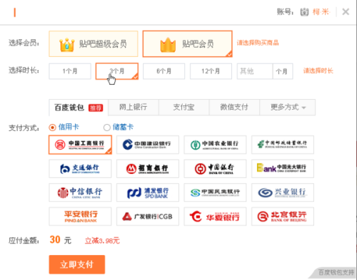Choose the 3个月 duration
Viewport: 357px width, 280px height.
click(117, 71)
